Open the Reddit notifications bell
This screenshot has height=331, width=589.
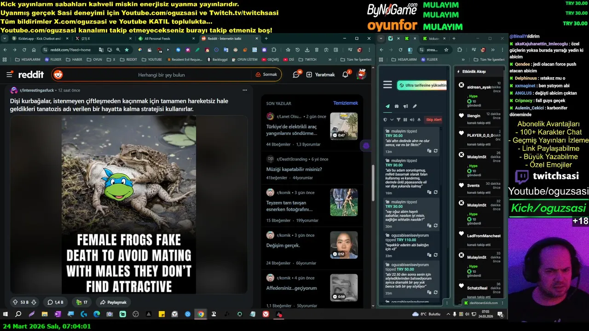(346, 74)
